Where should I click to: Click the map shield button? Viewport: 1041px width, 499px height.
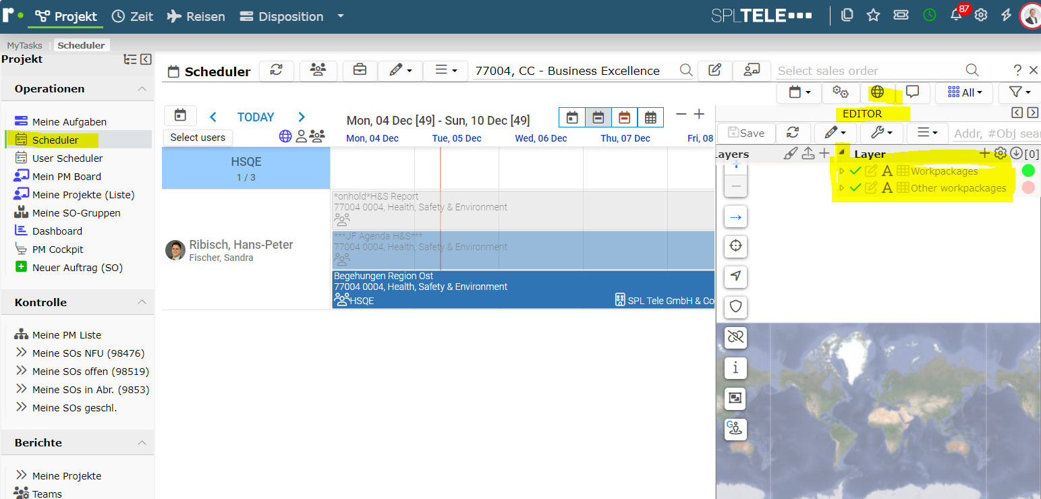tap(735, 307)
